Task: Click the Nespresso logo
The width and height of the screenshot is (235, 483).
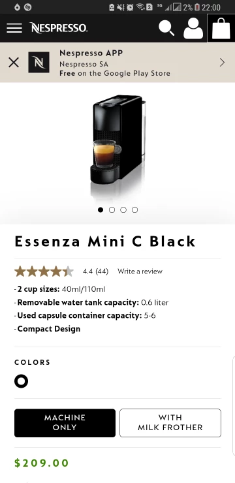Action: pyautogui.click(x=59, y=28)
